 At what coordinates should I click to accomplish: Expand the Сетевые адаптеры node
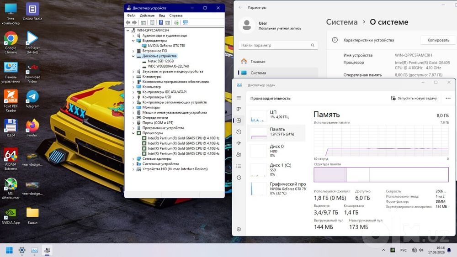click(133, 159)
